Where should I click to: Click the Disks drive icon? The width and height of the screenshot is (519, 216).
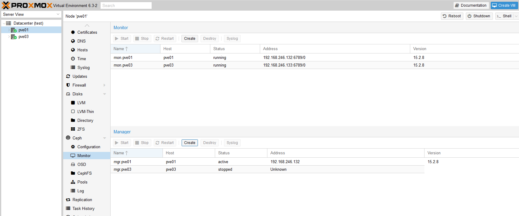point(68,94)
